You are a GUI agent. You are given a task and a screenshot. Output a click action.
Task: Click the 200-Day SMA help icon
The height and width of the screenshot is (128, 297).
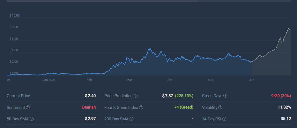point(131,119)
